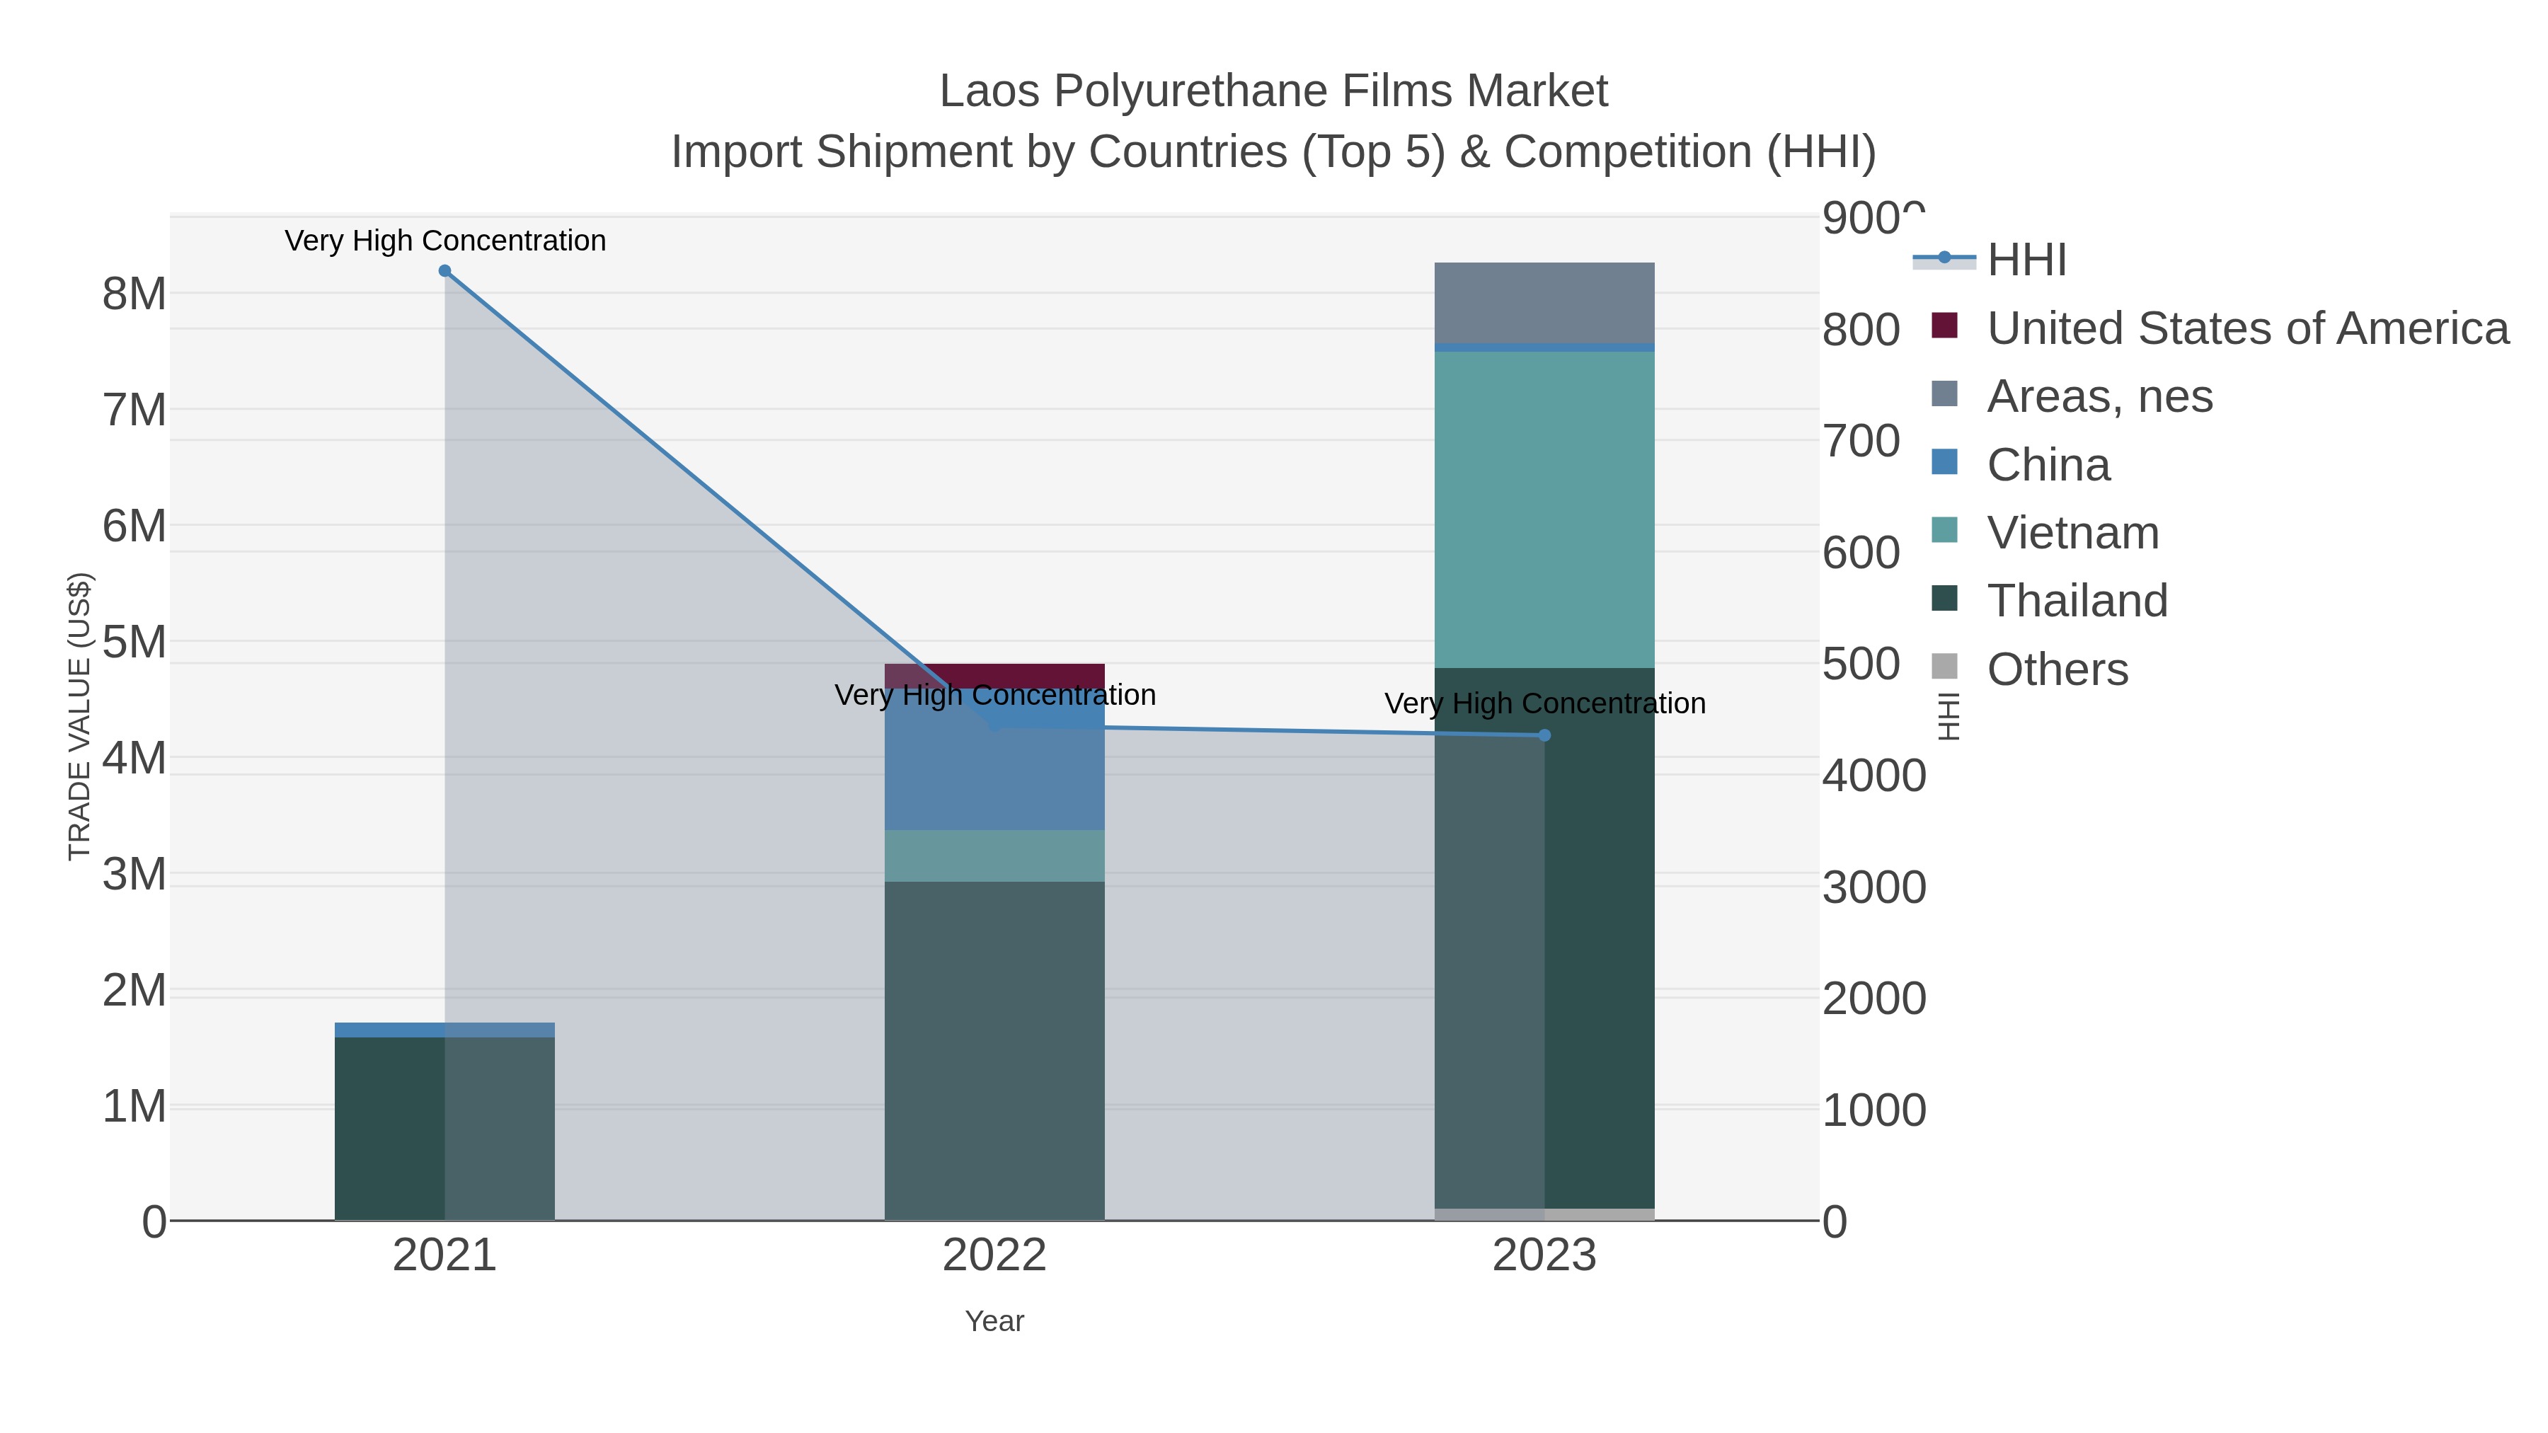
Task: Click the HHI line marker icon in legend
Action: tap(1945, 258)
